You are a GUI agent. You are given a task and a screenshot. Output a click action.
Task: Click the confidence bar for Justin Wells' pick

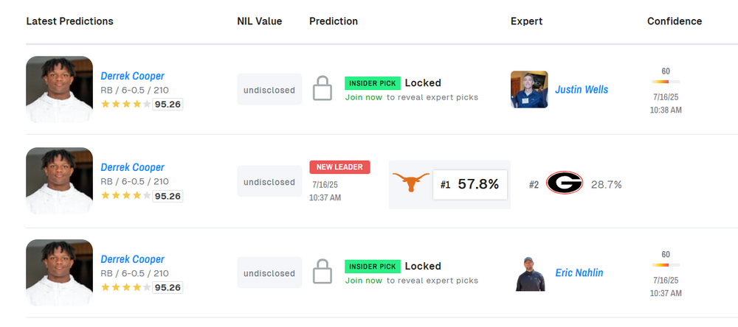666,81
